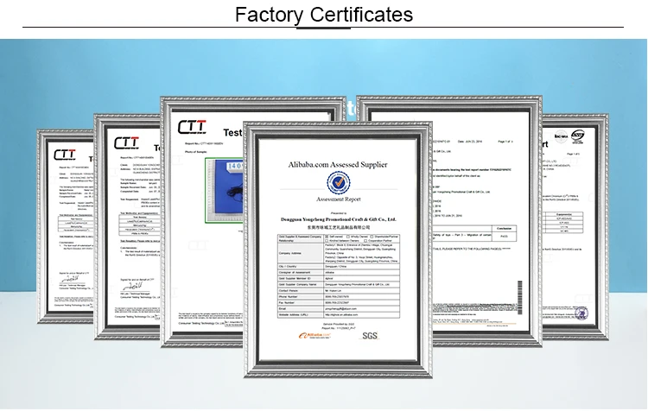Open the leftmost CTT framed certificate
Image resolution: width=648 pixels, height=411 pixels.
[66, 226]
